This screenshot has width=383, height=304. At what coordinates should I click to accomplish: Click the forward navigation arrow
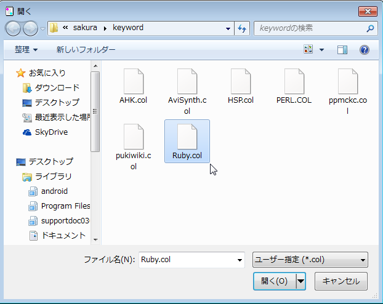pos(31,28)
